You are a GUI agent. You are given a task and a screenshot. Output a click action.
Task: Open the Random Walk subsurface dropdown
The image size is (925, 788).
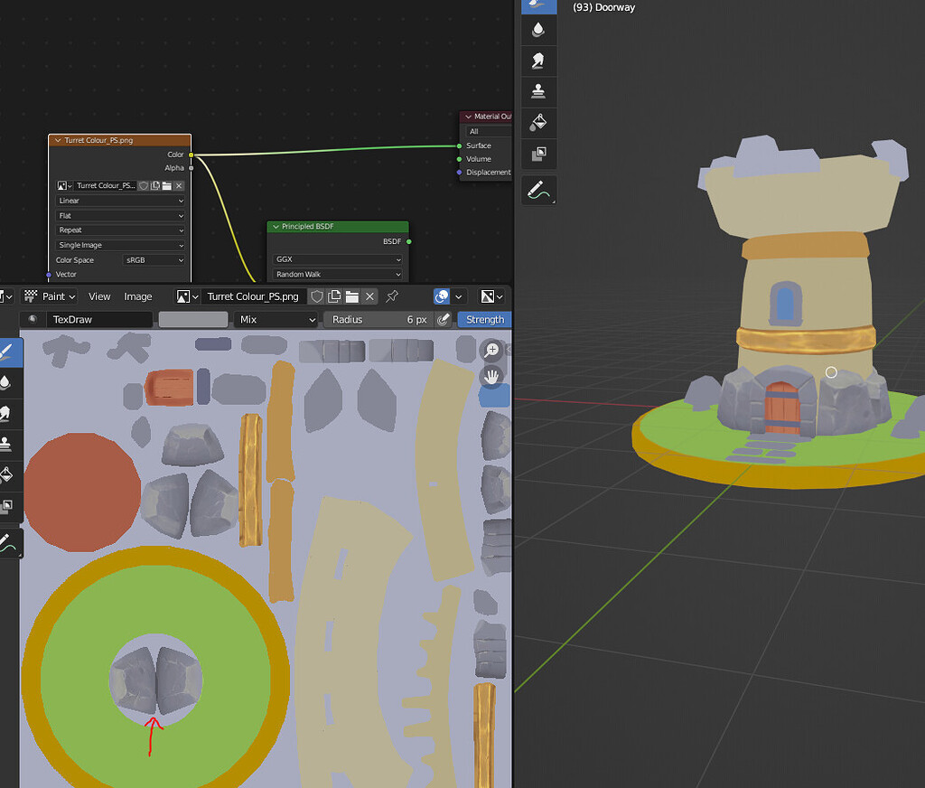coord(338,275)
